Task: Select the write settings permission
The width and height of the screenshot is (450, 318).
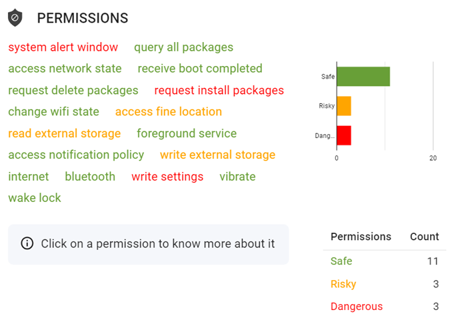Action: [167, 177]
